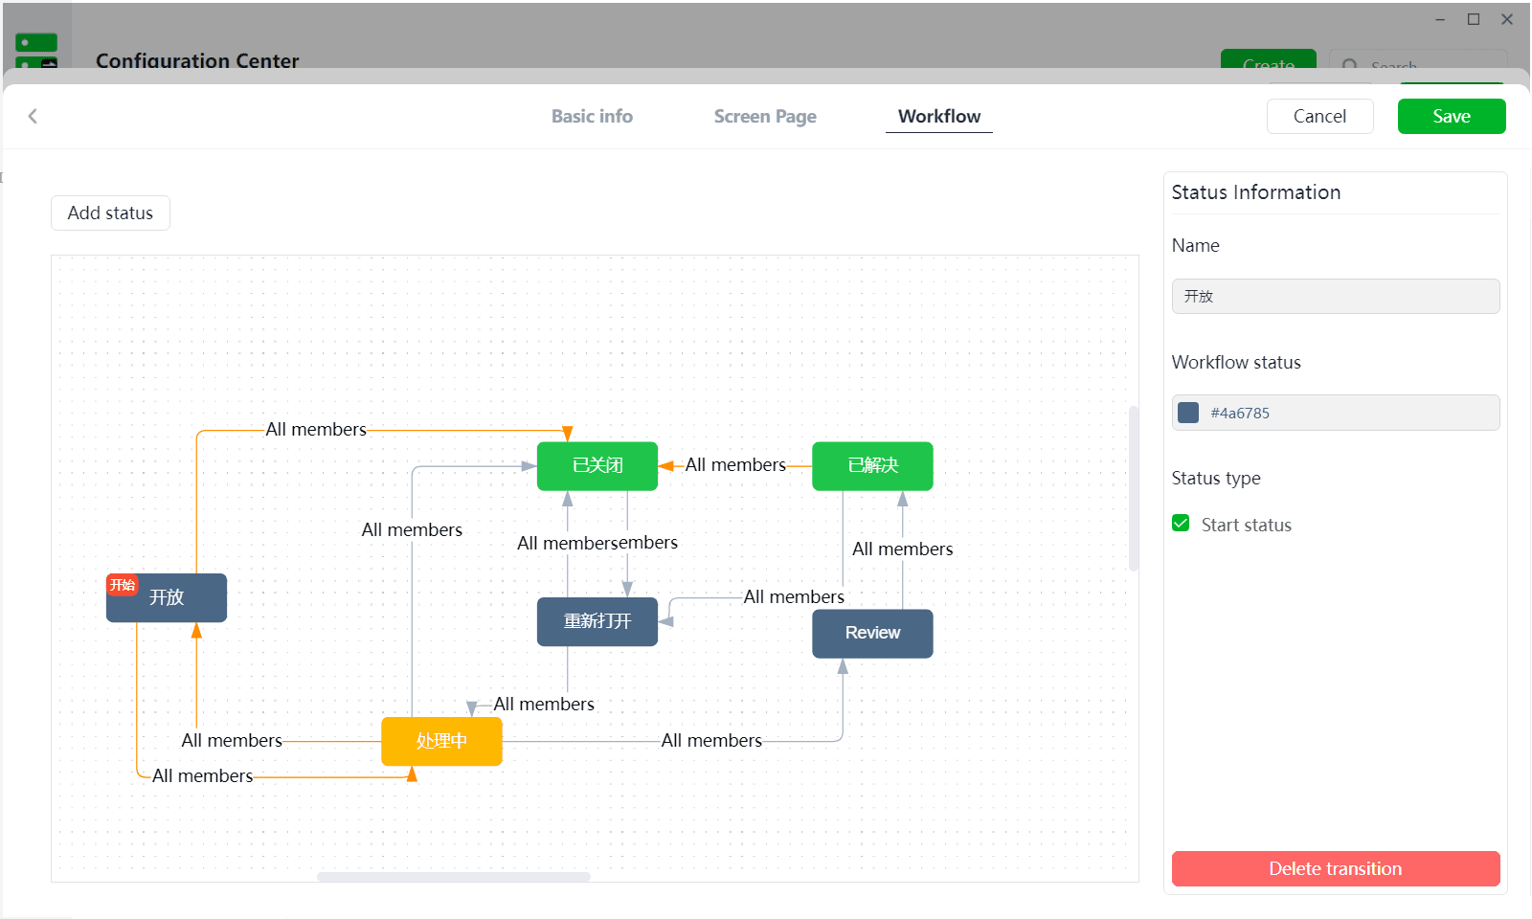Select the yellow 处理中 status node
1532x919 pixels.
[x=441, y=742]
